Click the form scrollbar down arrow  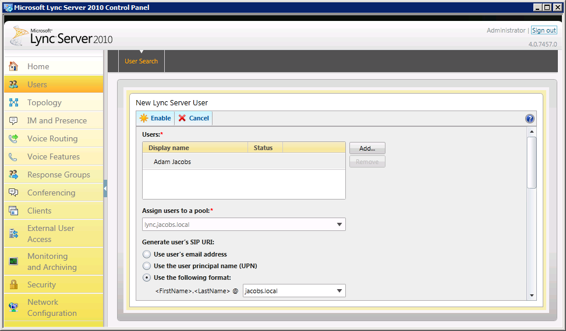tap(531, 296)
